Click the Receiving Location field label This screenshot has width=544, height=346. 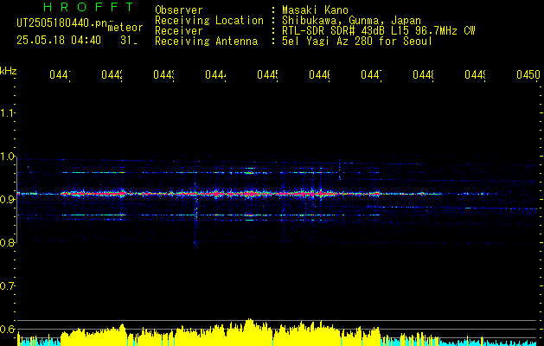tap(209, 21)
